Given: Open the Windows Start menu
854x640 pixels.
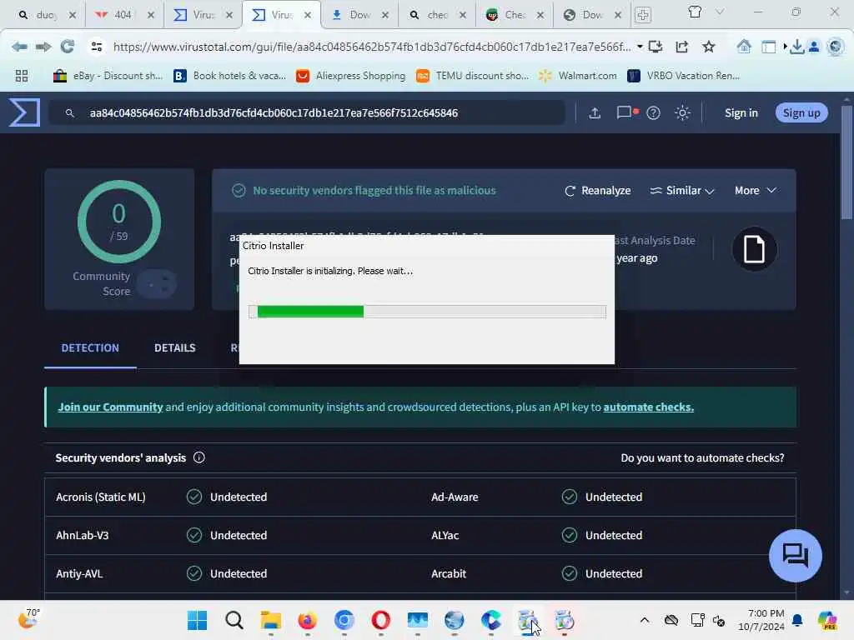Looking at the screenshot, I should pos(197,620).
